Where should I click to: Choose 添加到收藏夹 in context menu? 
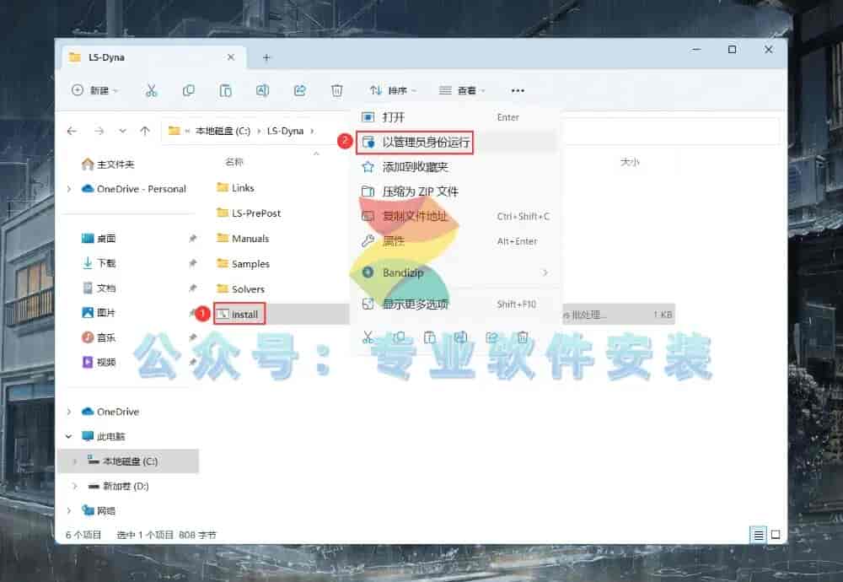[456, 167]
